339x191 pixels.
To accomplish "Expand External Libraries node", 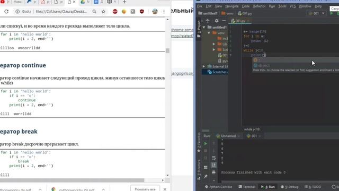I will click(204, 66).
